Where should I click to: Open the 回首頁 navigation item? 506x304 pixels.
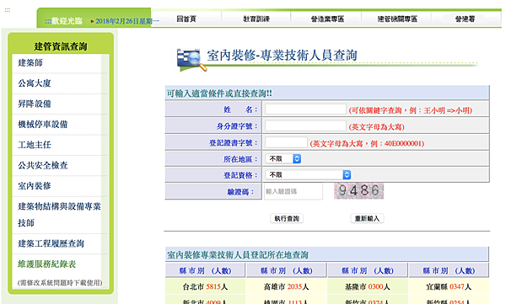coord(186,19)
